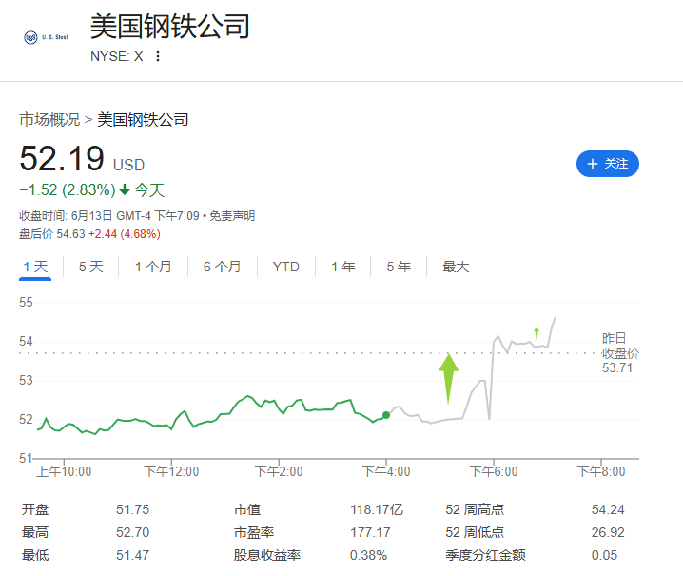Click the U.S. Steel company logo
The height and width of the screenshot is (576, 683).
coord(47,37)
